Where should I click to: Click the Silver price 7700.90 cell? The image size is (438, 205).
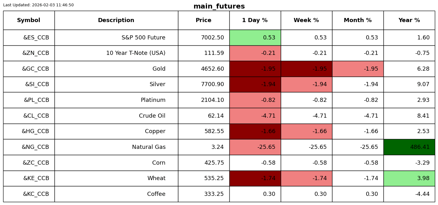pos(212,85)
